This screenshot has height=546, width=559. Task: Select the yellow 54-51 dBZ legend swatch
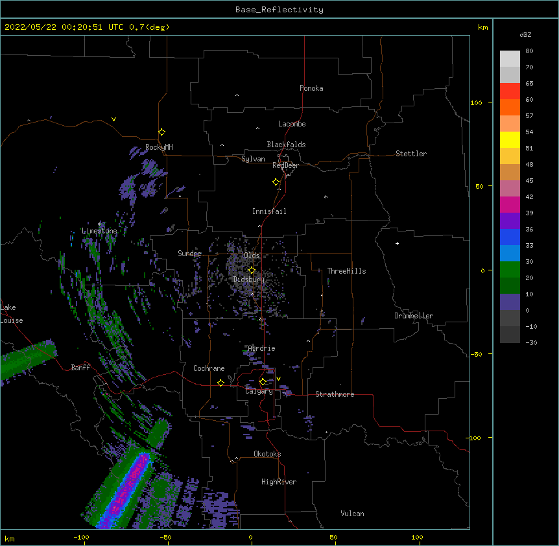click(510, 139)
